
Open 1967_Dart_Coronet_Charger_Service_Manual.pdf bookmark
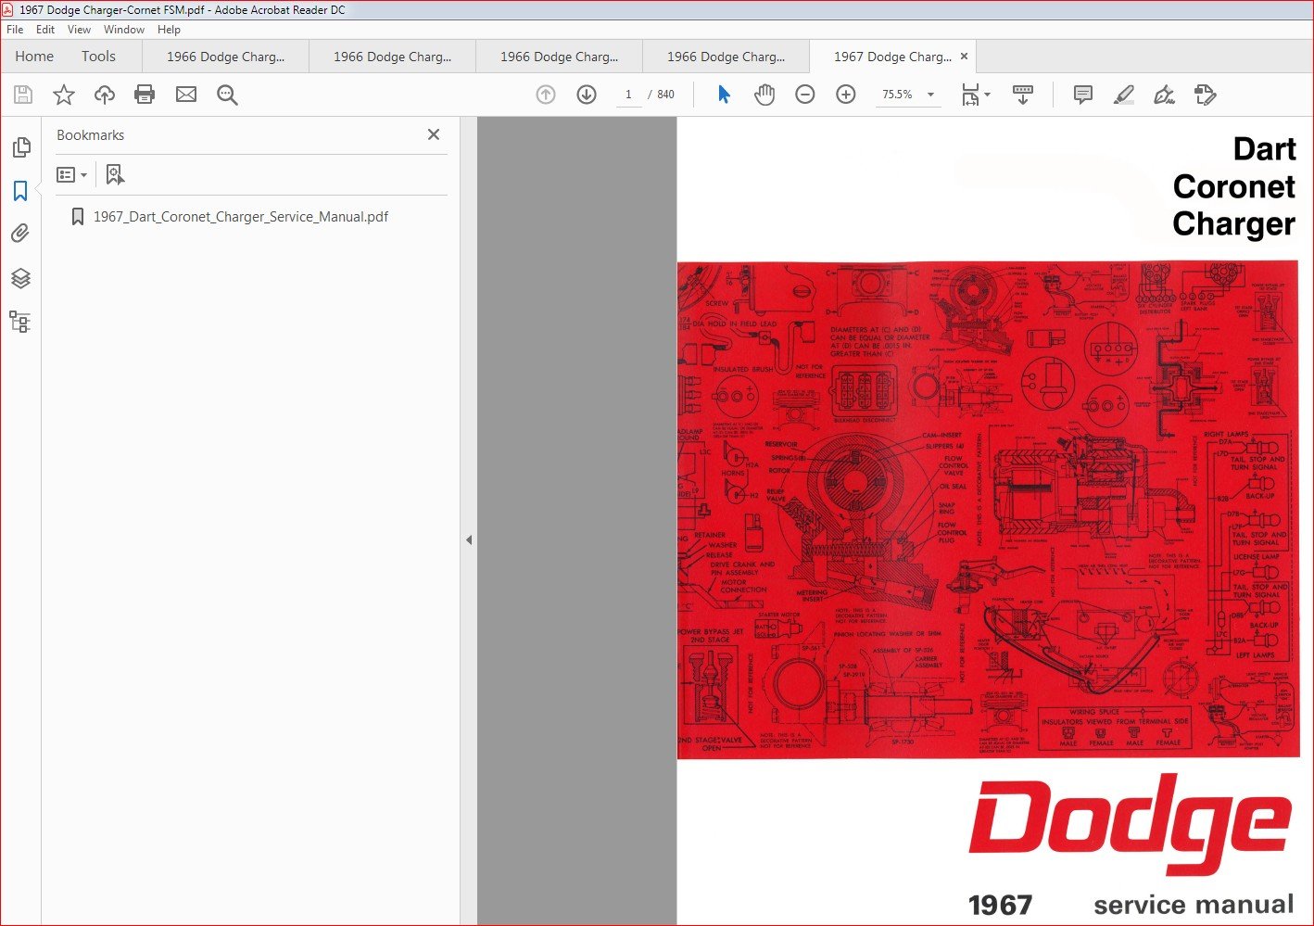coord(240,217)
